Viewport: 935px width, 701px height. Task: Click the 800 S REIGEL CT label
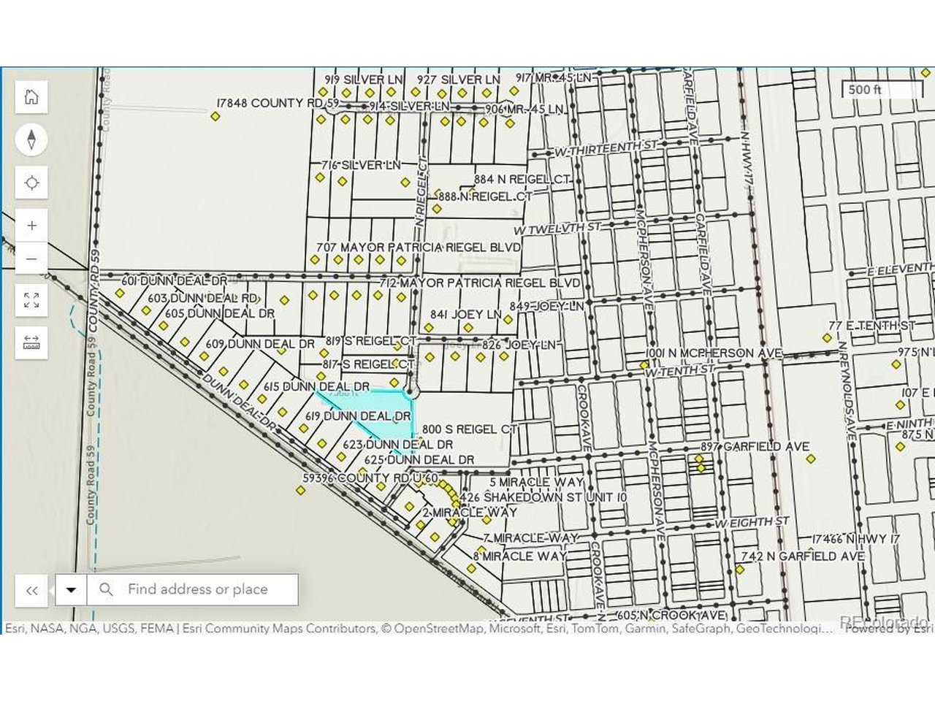pos(470,429)
